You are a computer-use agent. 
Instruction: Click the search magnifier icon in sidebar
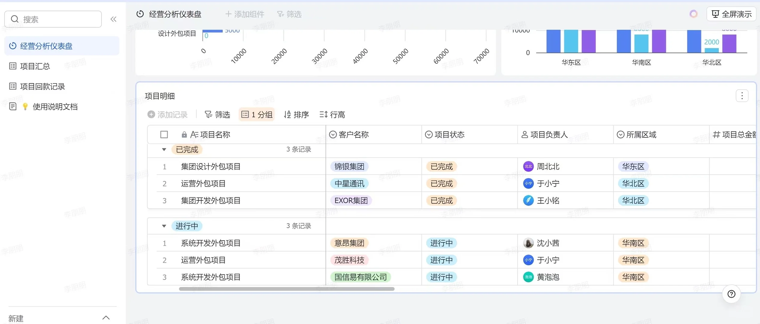click(14, 19)
